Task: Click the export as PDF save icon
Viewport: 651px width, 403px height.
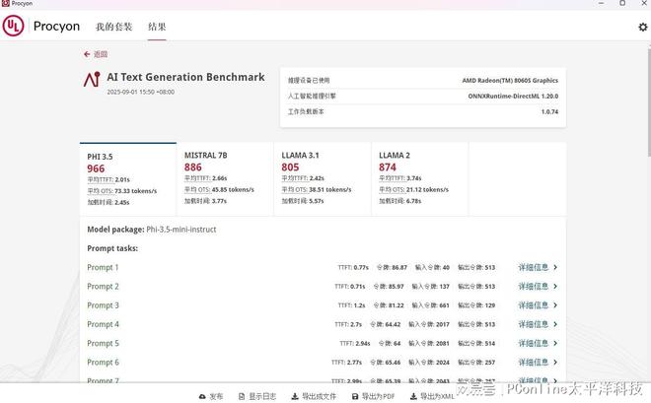Action: point(355,397)
